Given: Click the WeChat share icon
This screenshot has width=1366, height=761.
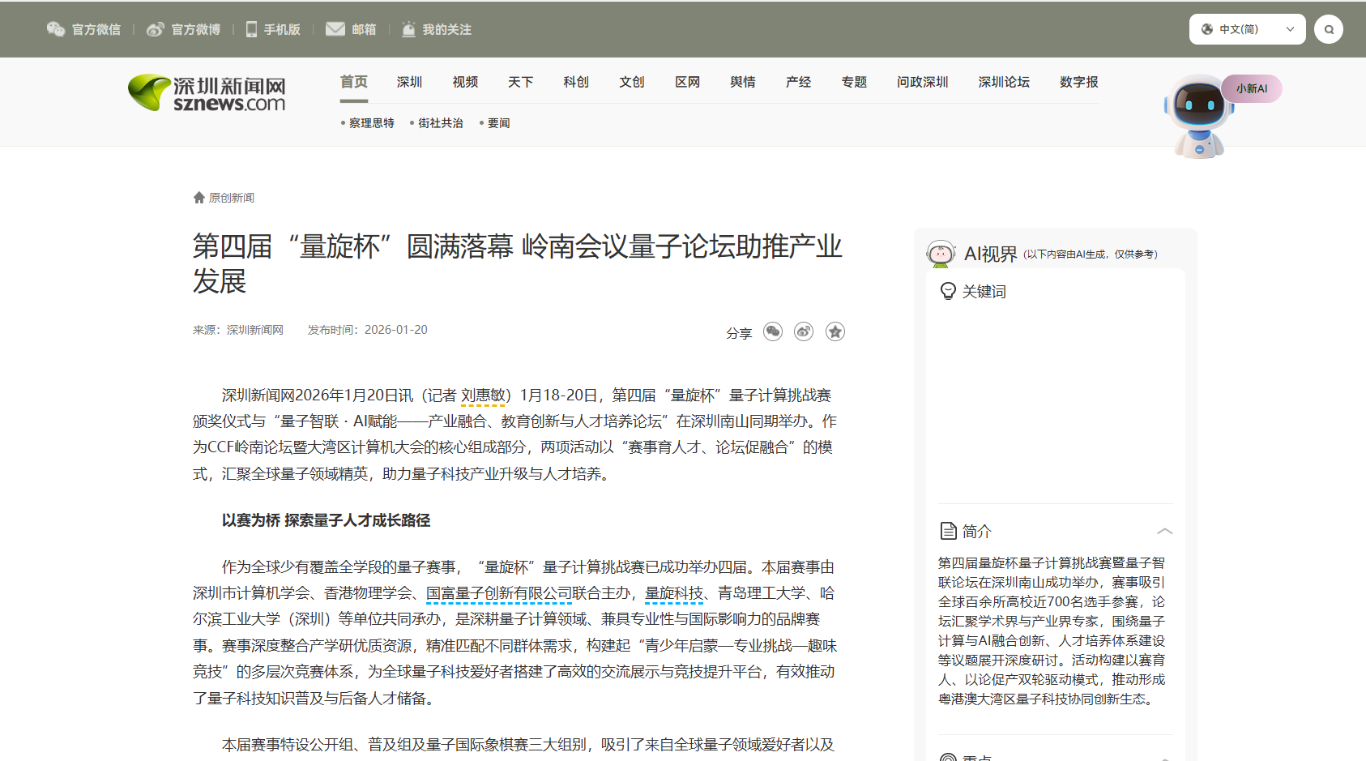Looking at the screenshot, I should click(773, 331).
